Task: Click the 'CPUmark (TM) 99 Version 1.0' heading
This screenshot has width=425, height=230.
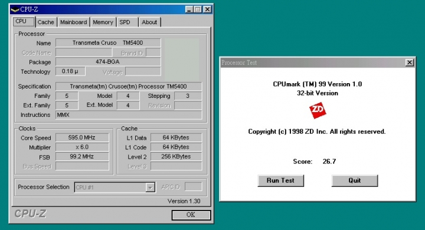Action: [x=318, y=84]
